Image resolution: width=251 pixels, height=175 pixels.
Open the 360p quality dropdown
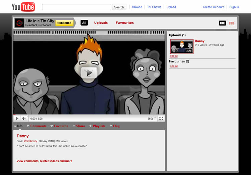pos(151,119)
